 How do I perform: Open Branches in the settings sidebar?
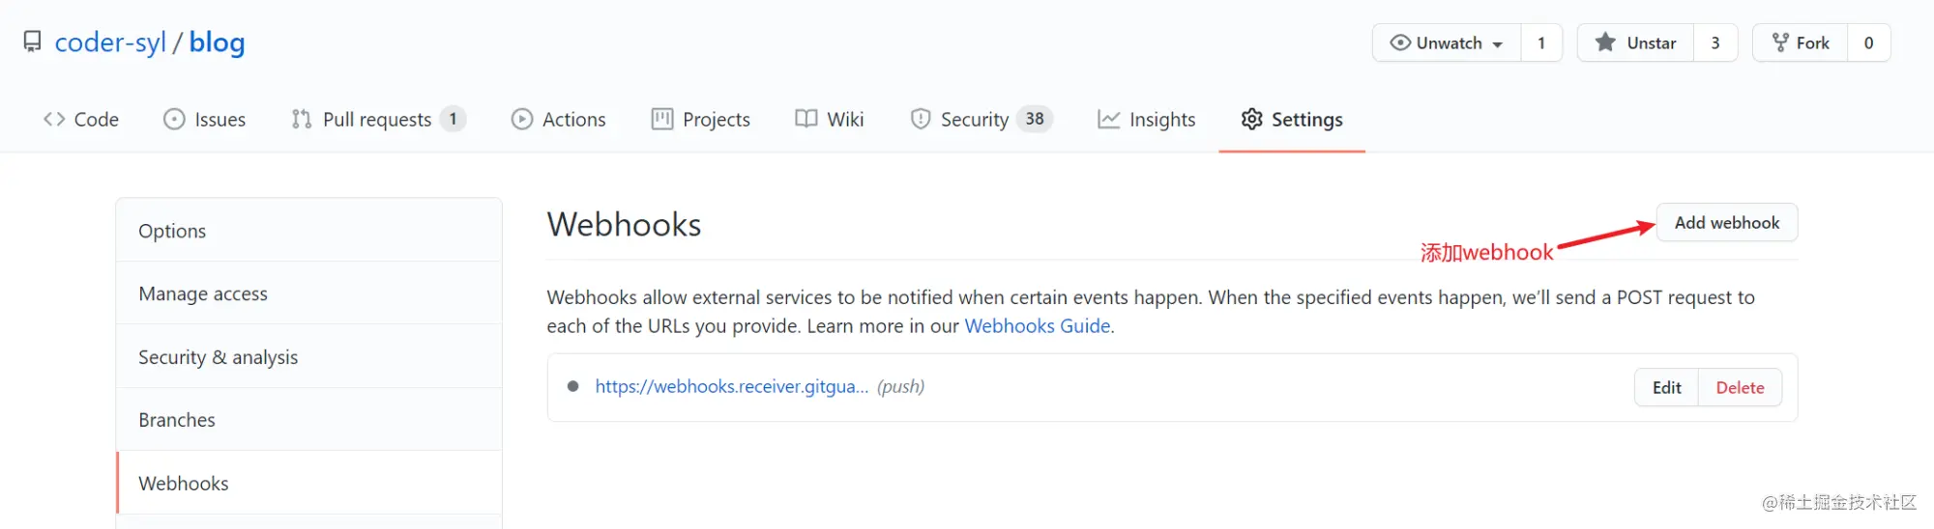[309, 420]
